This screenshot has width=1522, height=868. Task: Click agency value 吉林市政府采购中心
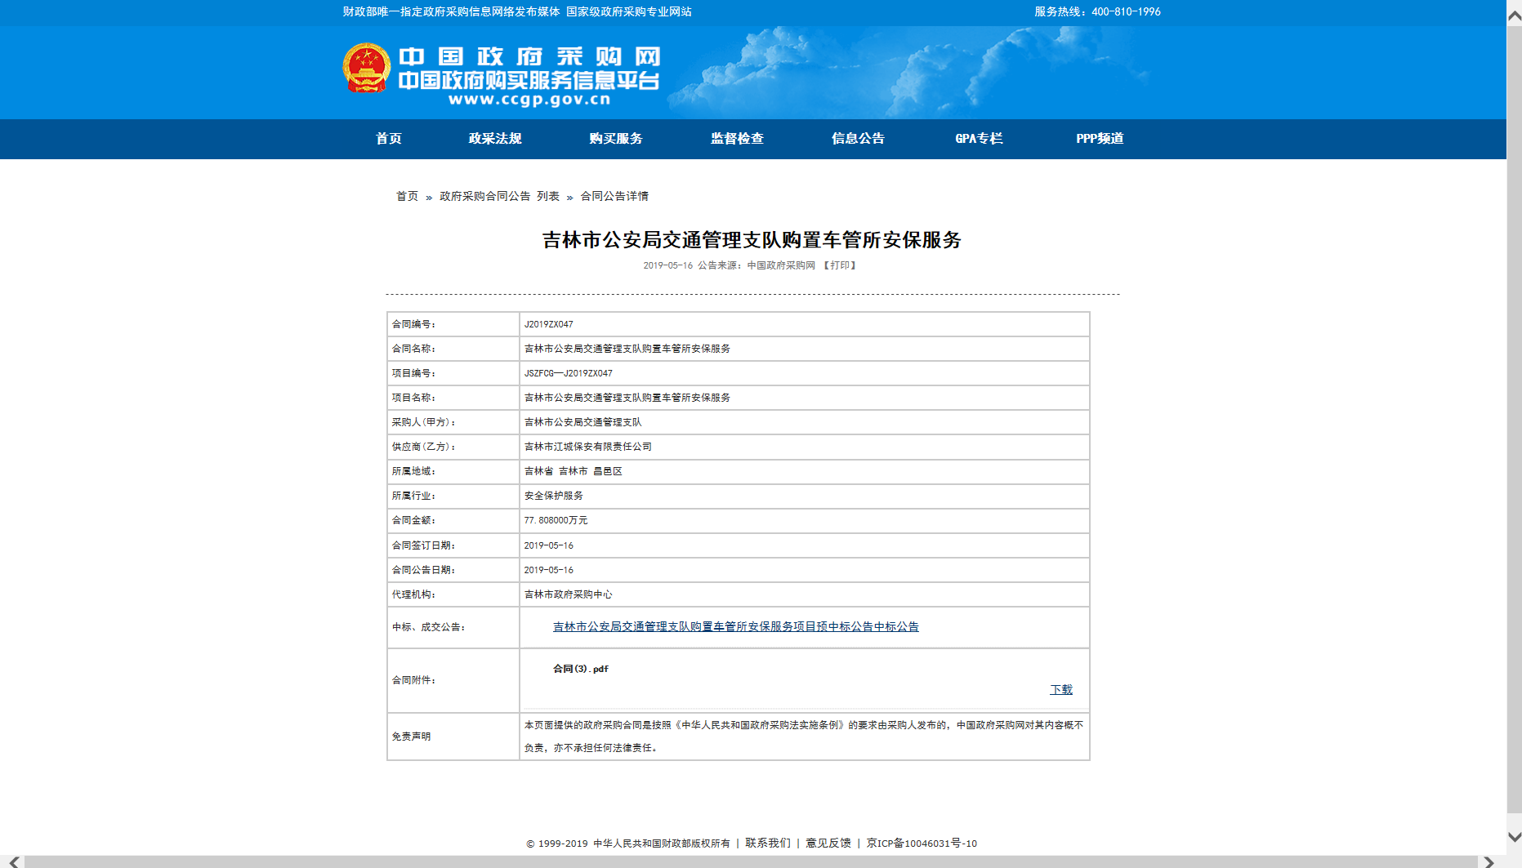click(x=569, y=594)
